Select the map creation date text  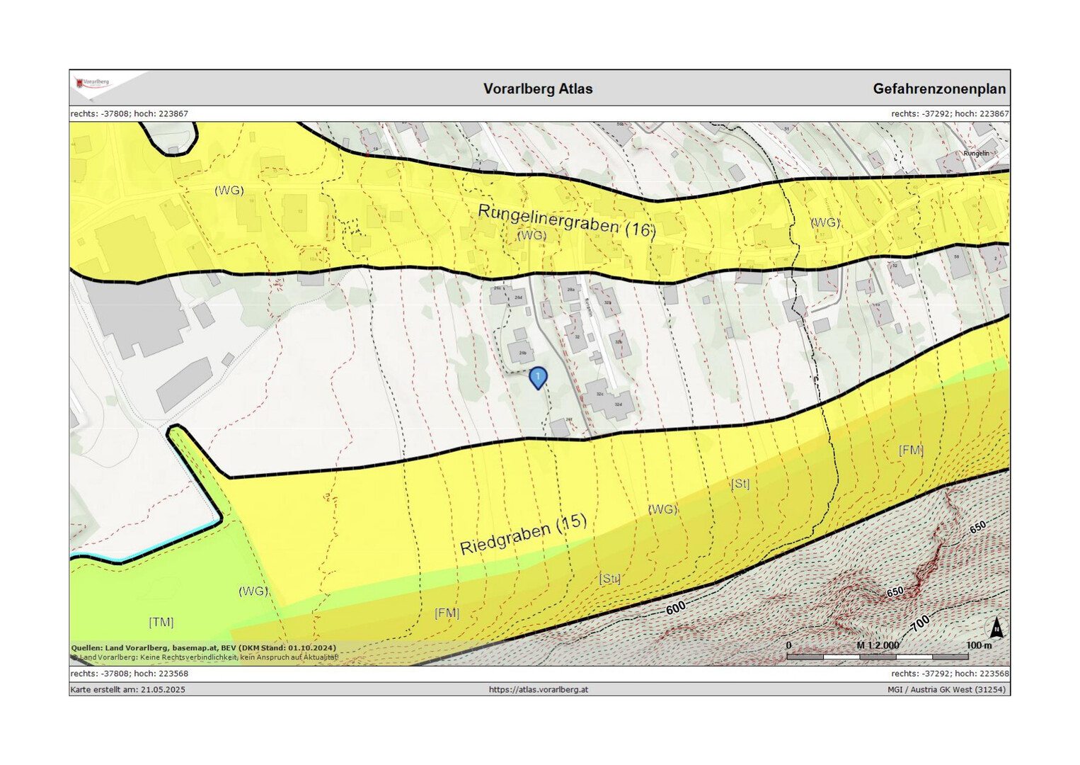(x=128, y=689)
